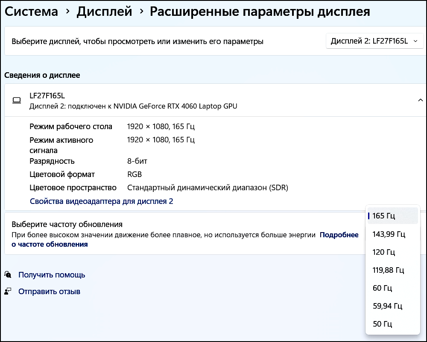Click the Цветовой формат value RGB
The height and width of the screenshot is (342, 427).
135,174
